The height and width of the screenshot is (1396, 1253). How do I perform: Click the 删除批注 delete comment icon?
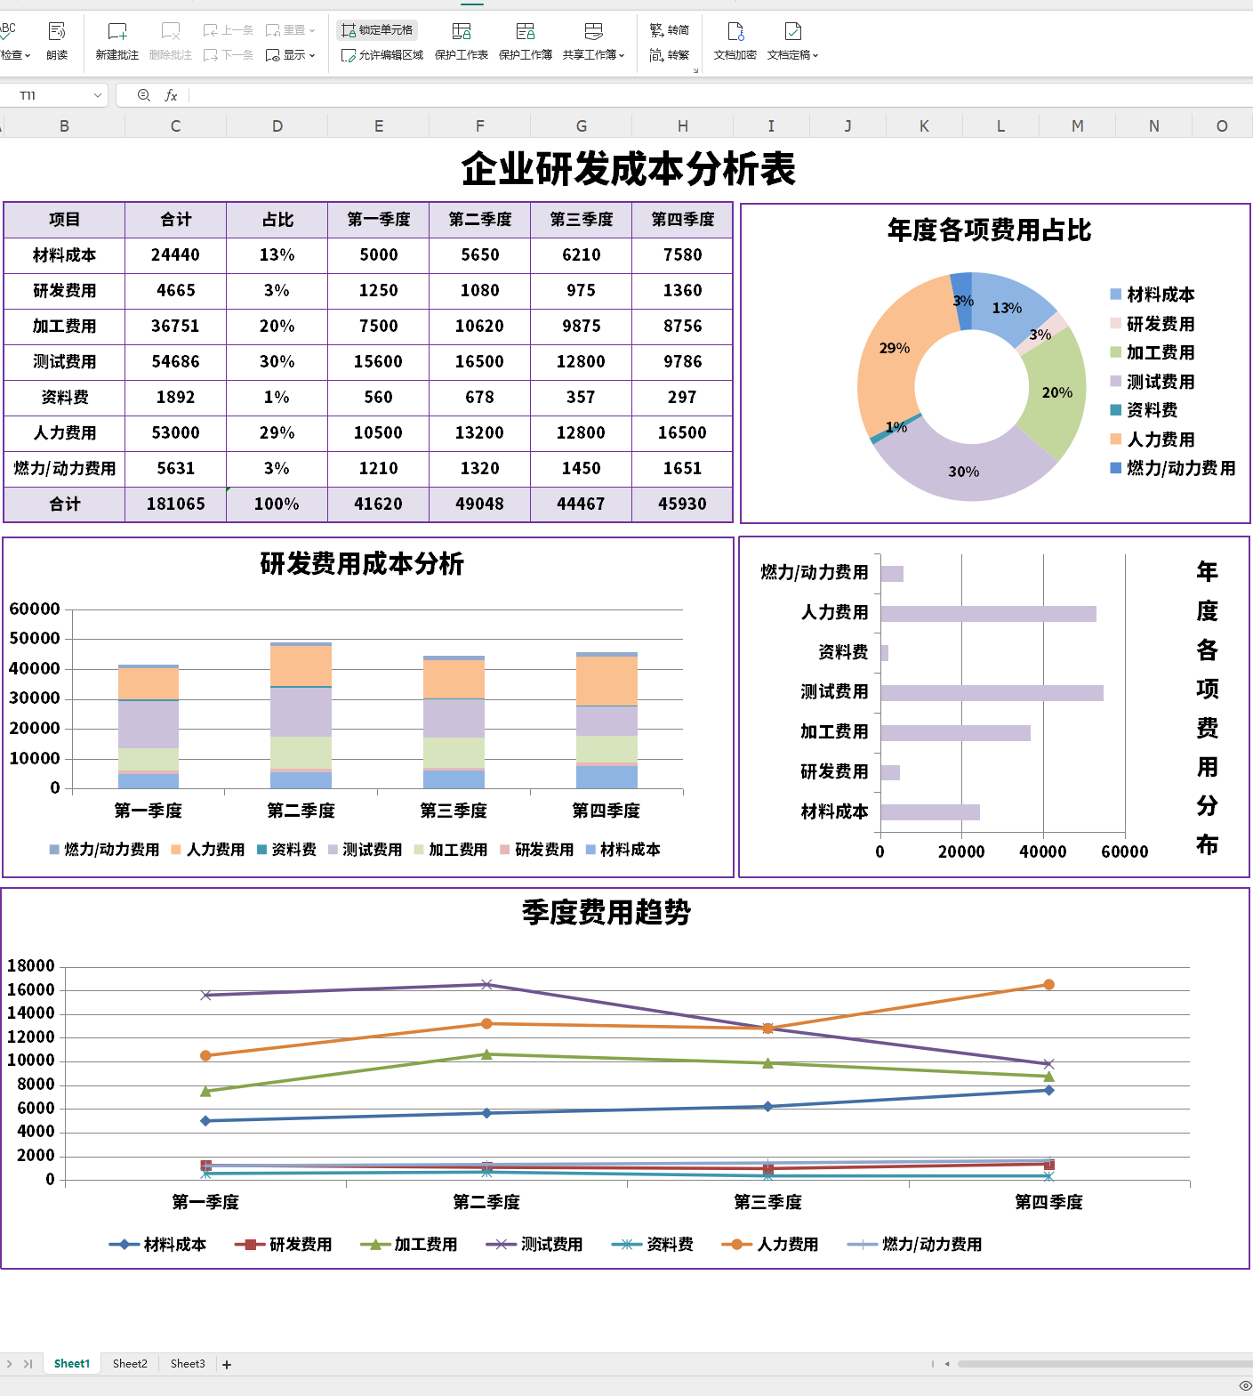click(x=171, y=32)
